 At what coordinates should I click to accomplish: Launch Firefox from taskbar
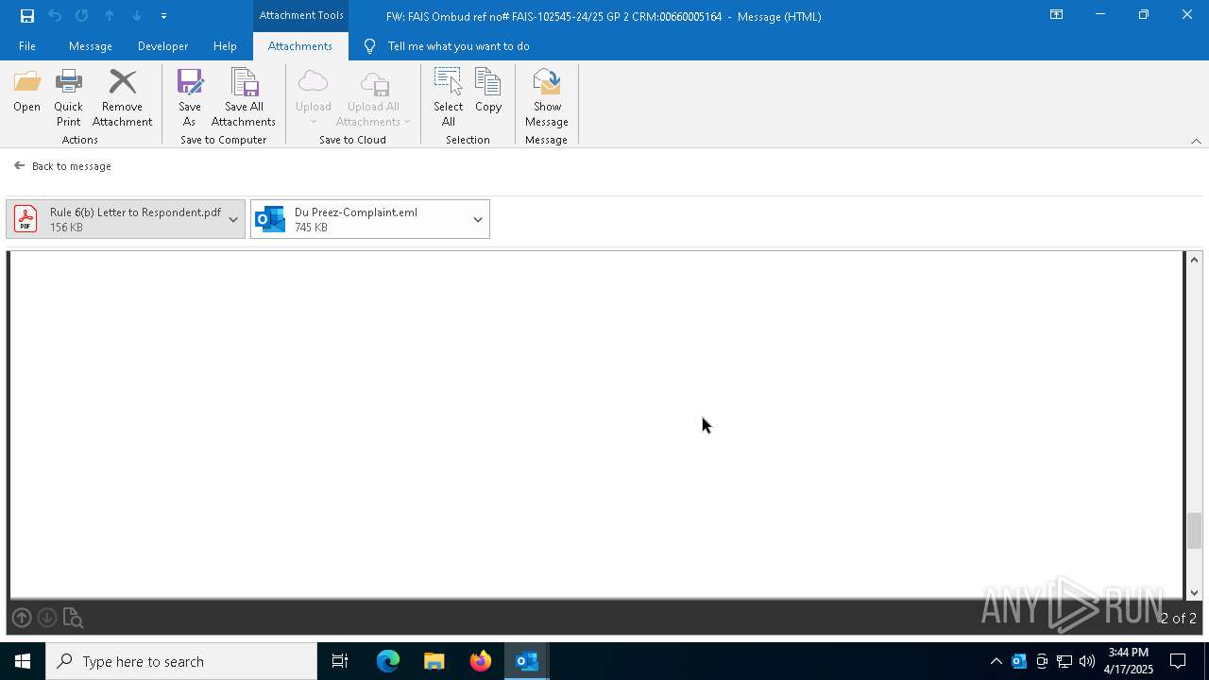[481, 661]
